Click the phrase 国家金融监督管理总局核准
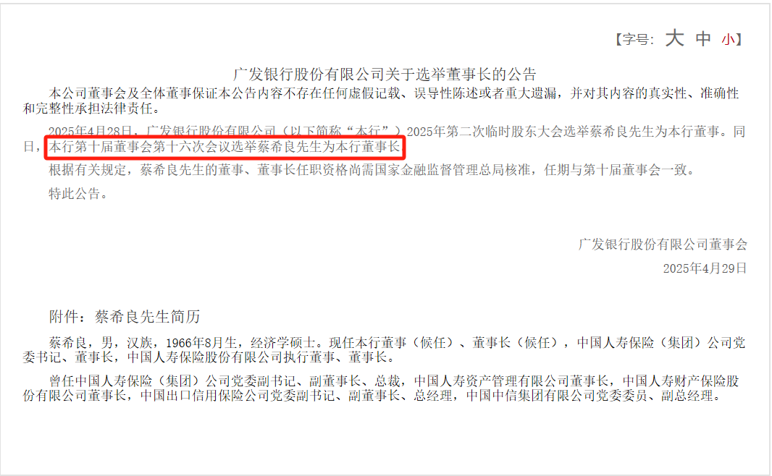The height and width of the screenshot is (476, 772). pyautogui.click(x=451, y=170)
